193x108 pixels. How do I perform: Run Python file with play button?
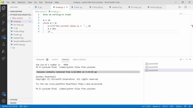pyautogui.click(x=180, y=7)
